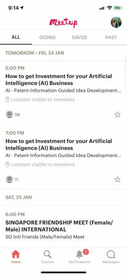Click location pin under 5:00 PM event
The width and height of the screenshot is (127, 276).
click(7, 100)
